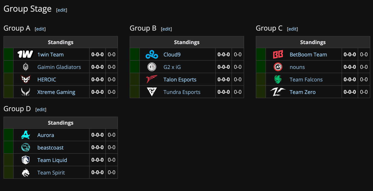Open the Xtreme Gaming team link
The height and width of the screenshot is (191, 373).
click(x=56, y=92)
